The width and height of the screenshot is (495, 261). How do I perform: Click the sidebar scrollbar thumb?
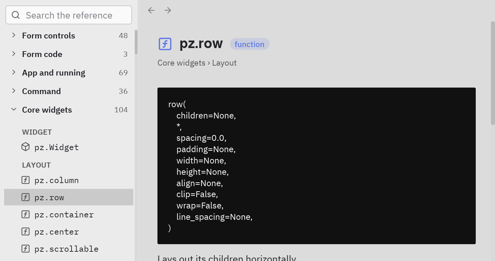coord(136,42)
